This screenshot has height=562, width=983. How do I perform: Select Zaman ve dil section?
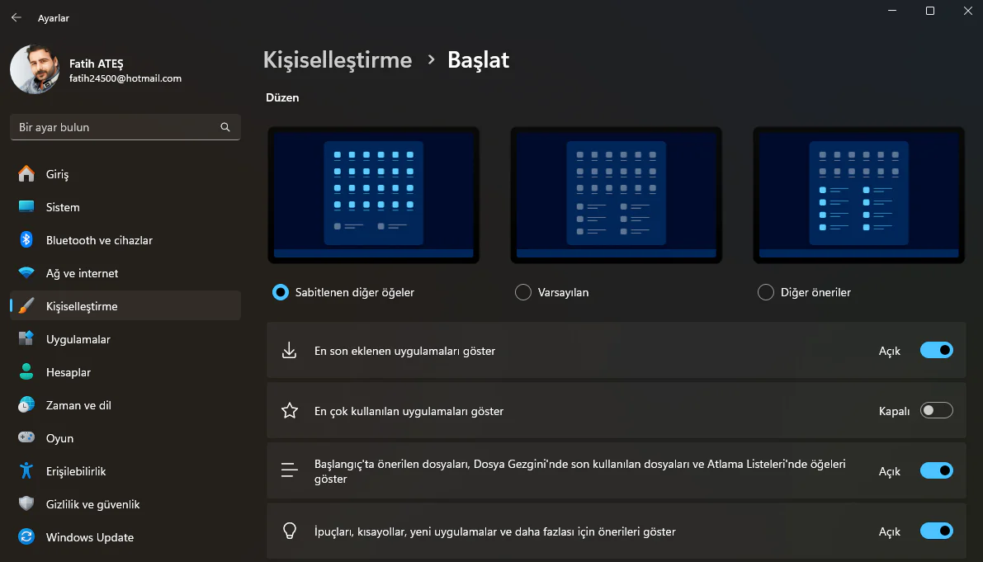pyautogui.click(x=79, y=405)
